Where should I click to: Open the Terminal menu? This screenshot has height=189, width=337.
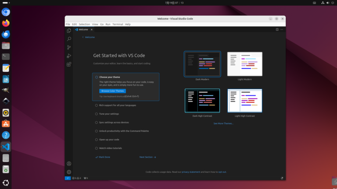point(118,24)
